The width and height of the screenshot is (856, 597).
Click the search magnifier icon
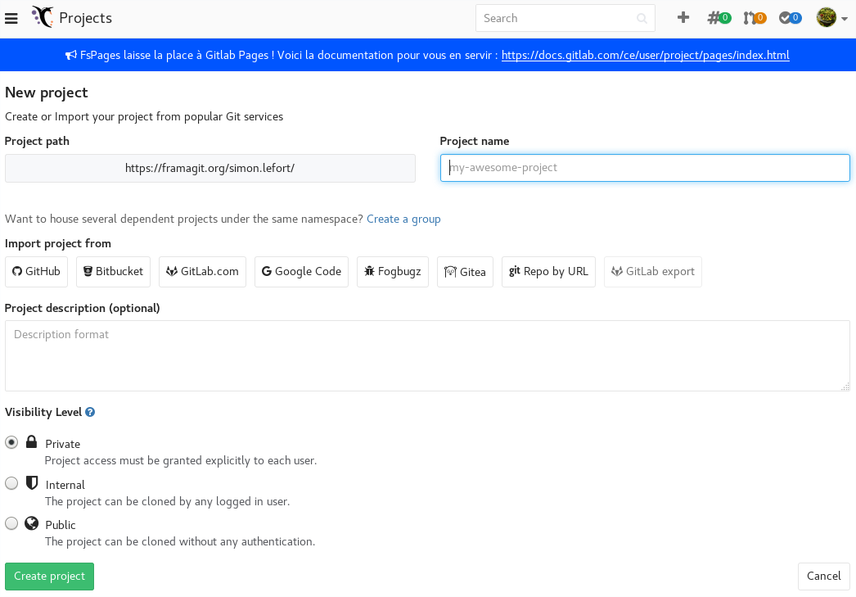[x=642, y=19]
